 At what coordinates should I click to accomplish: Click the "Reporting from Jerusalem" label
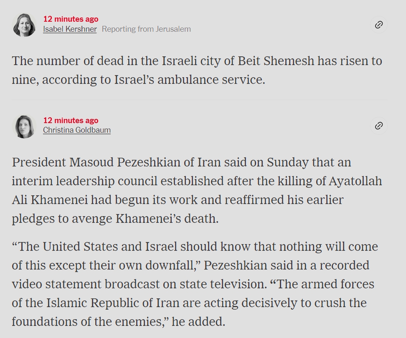146,29
